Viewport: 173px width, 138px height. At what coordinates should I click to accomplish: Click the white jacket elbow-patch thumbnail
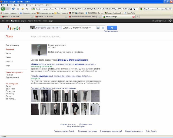(95, 109)
